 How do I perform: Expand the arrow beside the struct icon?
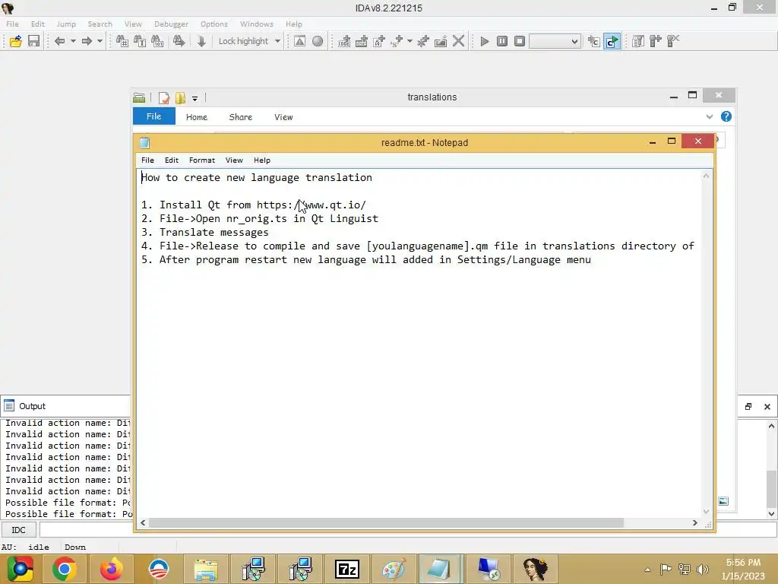click(x=410, y=41)
